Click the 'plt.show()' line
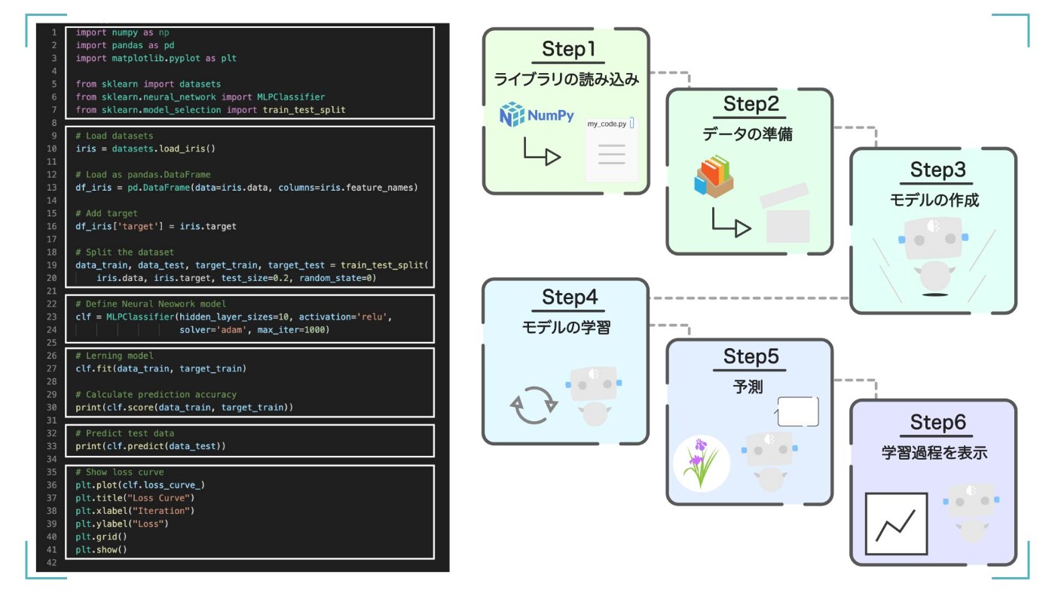 coord(102,549)
